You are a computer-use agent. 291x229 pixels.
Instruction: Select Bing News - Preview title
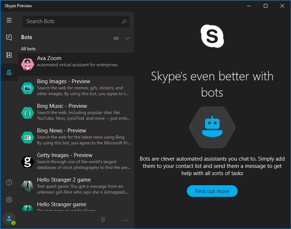[x=62, y=130]
